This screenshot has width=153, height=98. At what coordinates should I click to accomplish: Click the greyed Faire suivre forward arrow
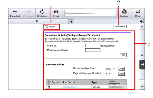[29, 13]
